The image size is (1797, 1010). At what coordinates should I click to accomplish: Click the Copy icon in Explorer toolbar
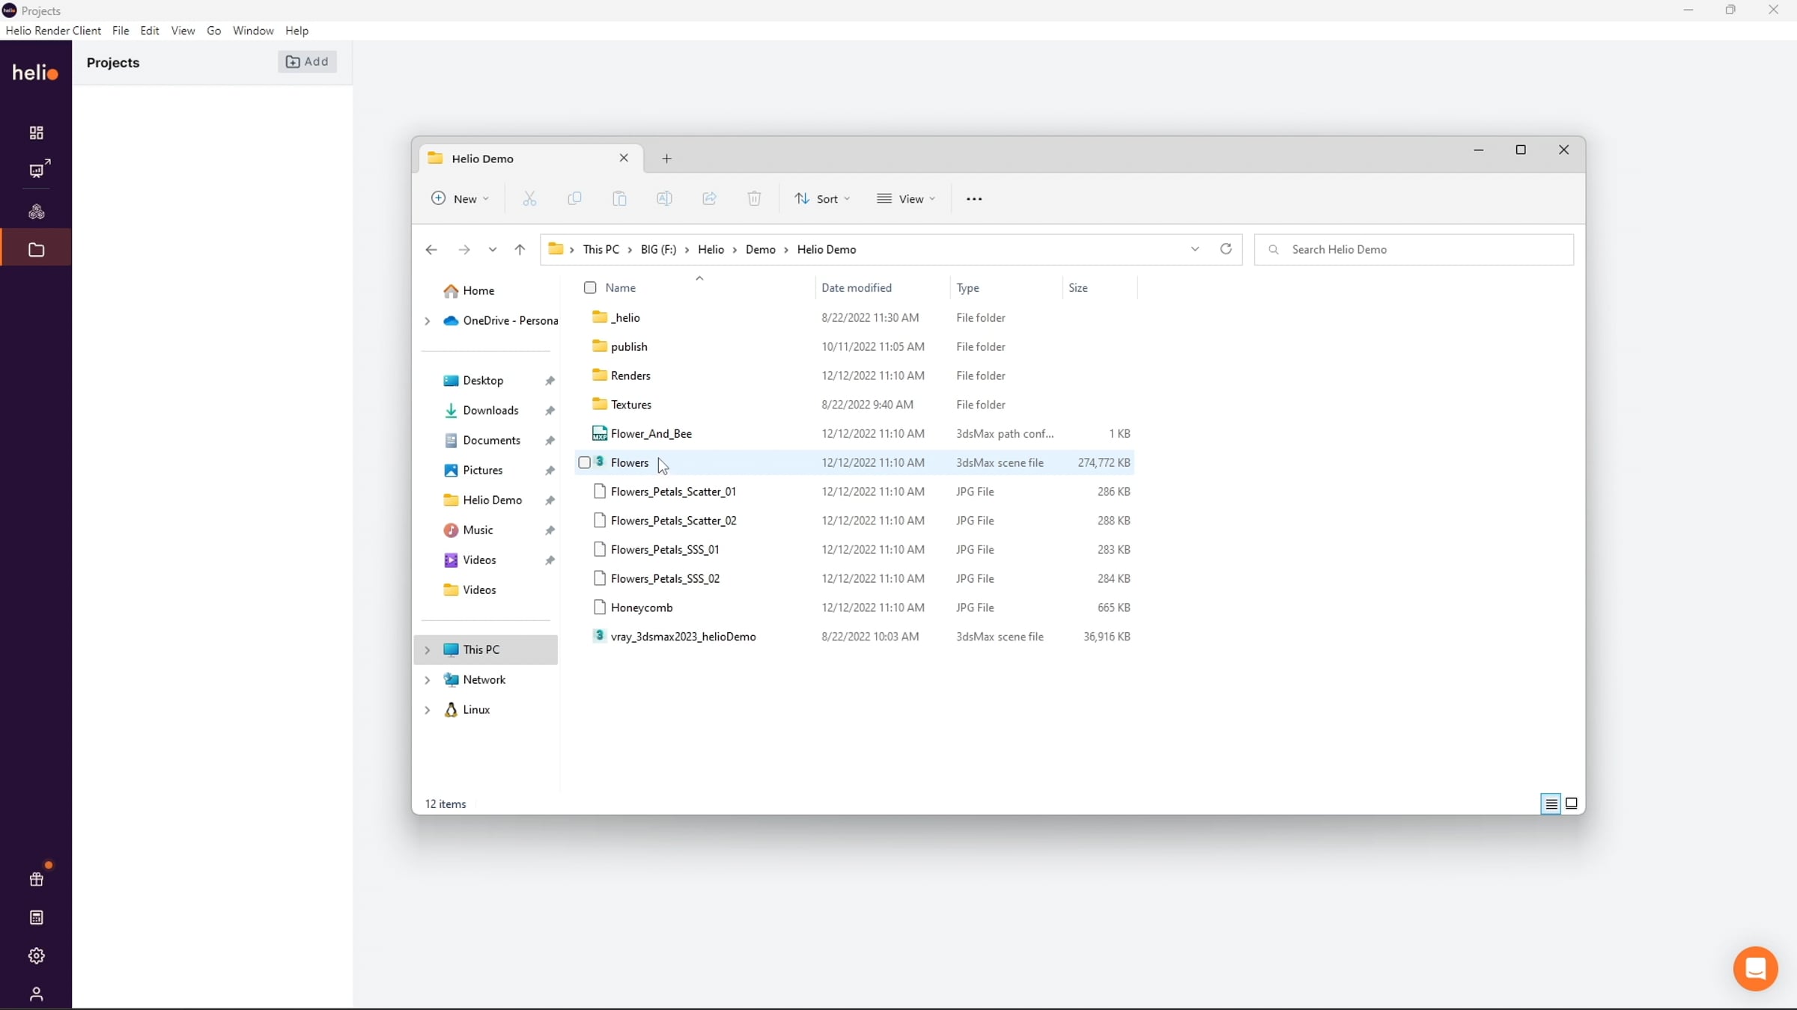(574, 198)
